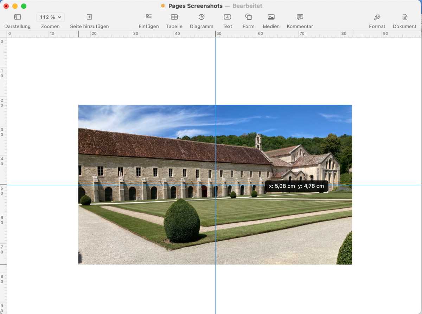Enter full screen with the green button
The width and height of the screenshot is (422, 314).
[x=24, y=6]
